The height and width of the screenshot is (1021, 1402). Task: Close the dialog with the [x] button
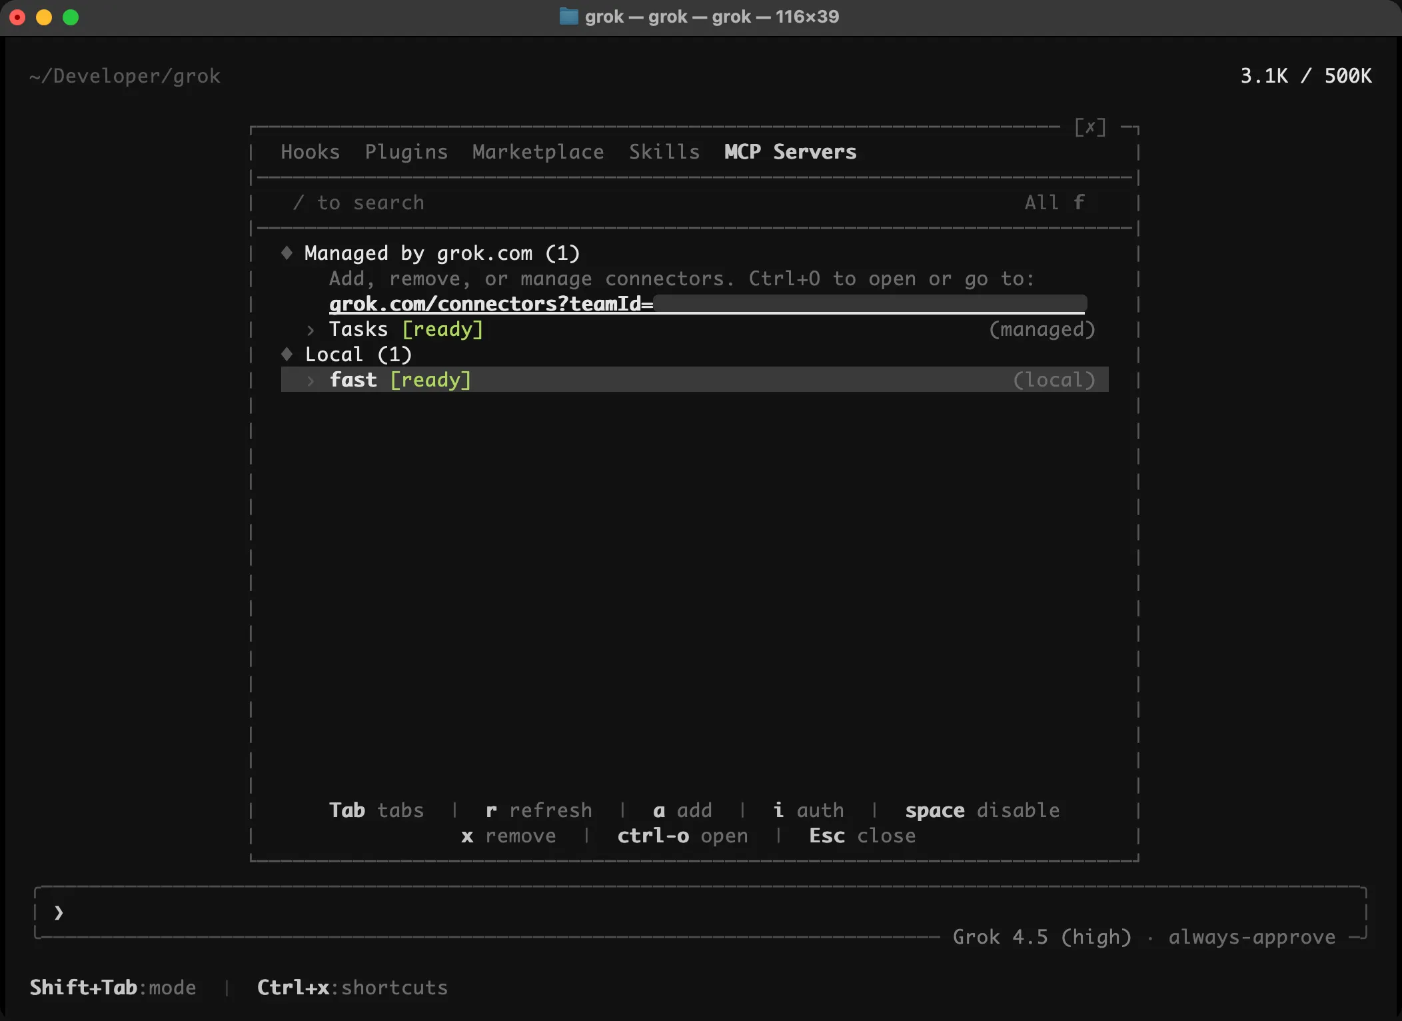click(1090, 127)
